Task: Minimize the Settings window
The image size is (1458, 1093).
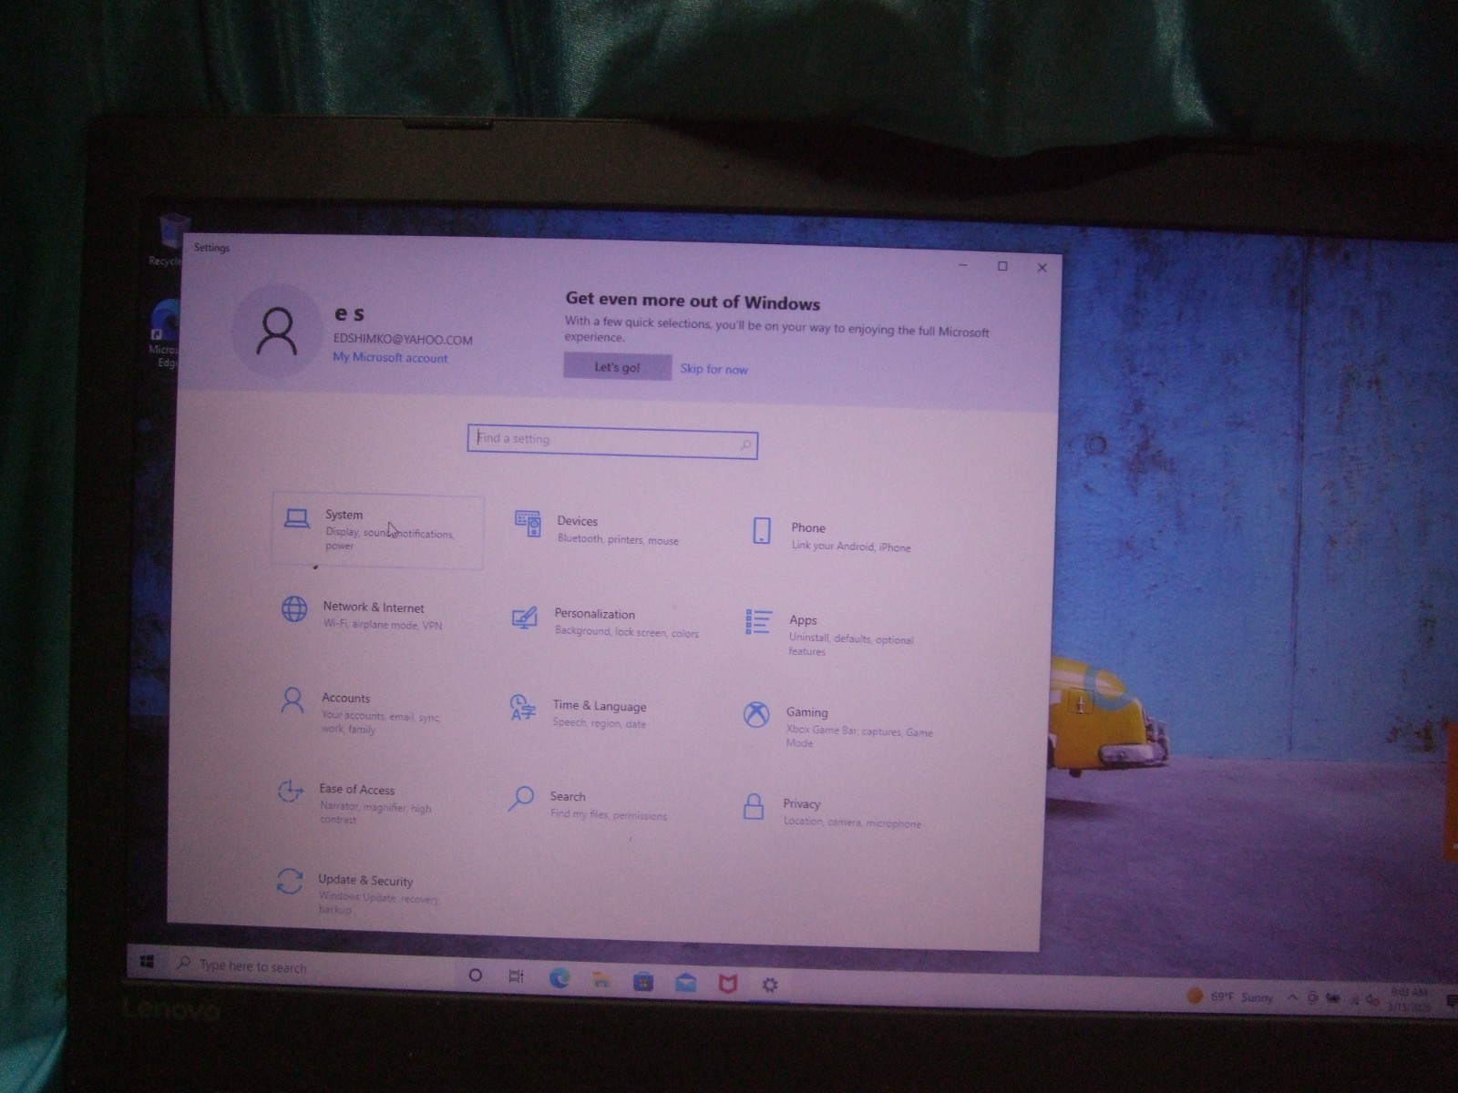Action: click(964, 265)
